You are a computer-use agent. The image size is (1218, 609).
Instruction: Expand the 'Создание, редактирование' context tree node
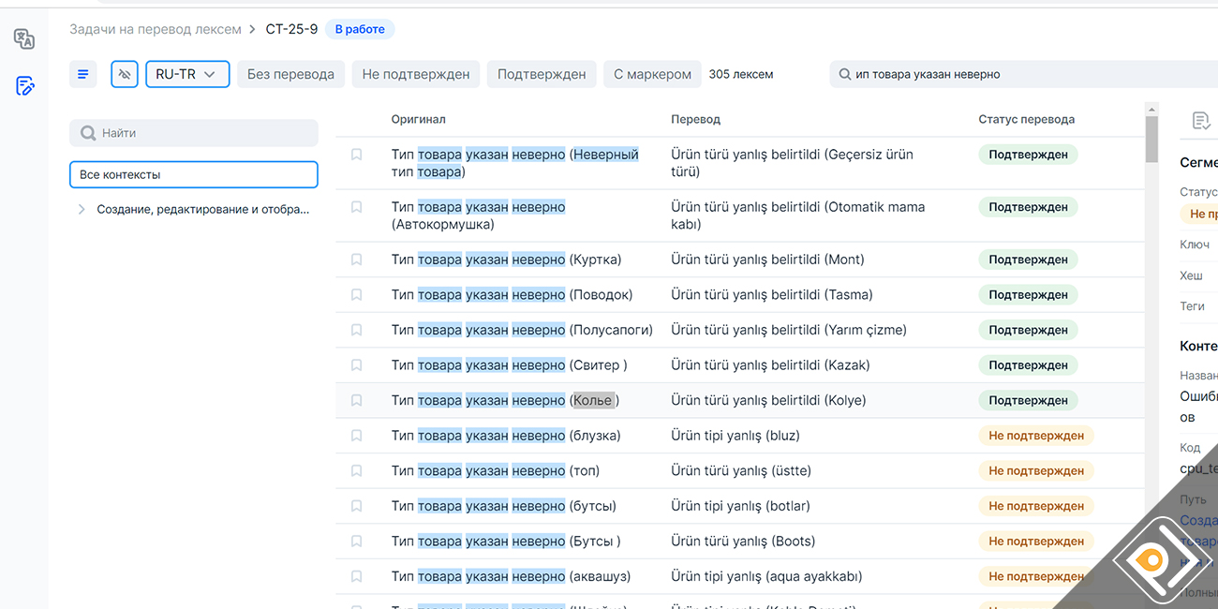[82, 210]
